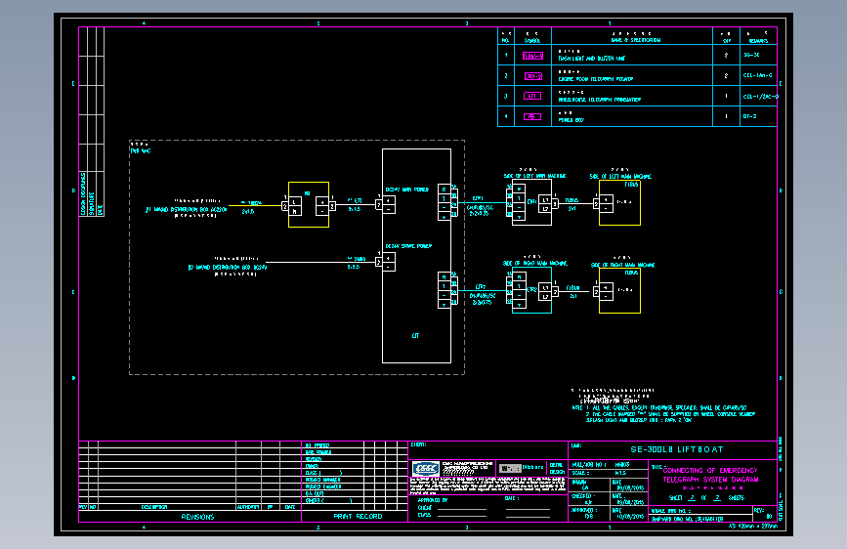
Task: Click the 'SE-300LB LIFTBOAT' project name text
Action: click(676, 449)
